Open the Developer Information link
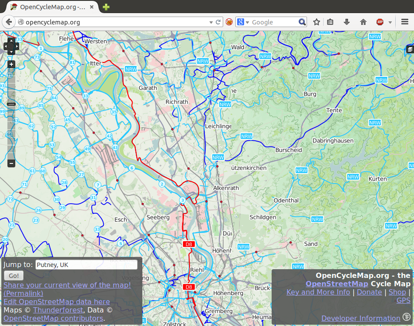This screenshot has width=414, height=326. [x=361, y=318]
